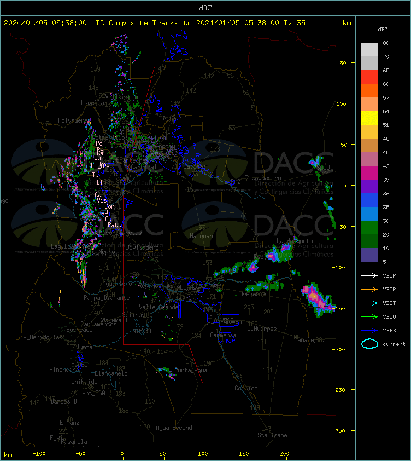Click the 'dBZ' heading above the color scale

383,30
